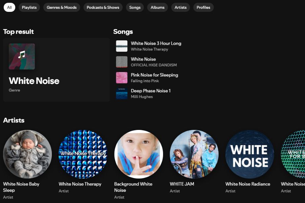Click Background White Noise artist name
Screen dimensions: 305x203
coord(133,187)
